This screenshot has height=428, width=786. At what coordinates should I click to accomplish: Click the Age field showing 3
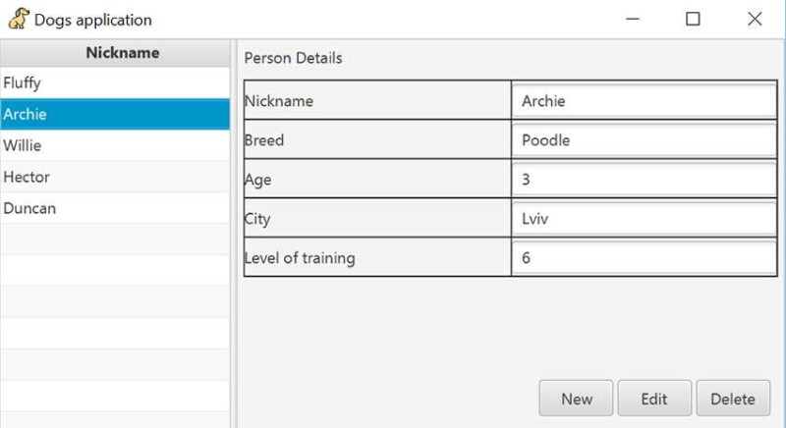(x=645, y=180)
